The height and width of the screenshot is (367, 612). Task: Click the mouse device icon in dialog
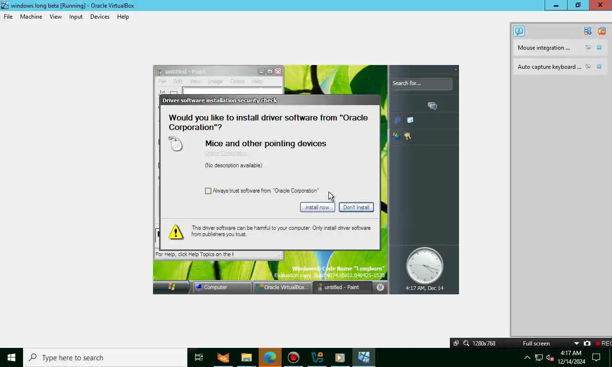(176, 143)
